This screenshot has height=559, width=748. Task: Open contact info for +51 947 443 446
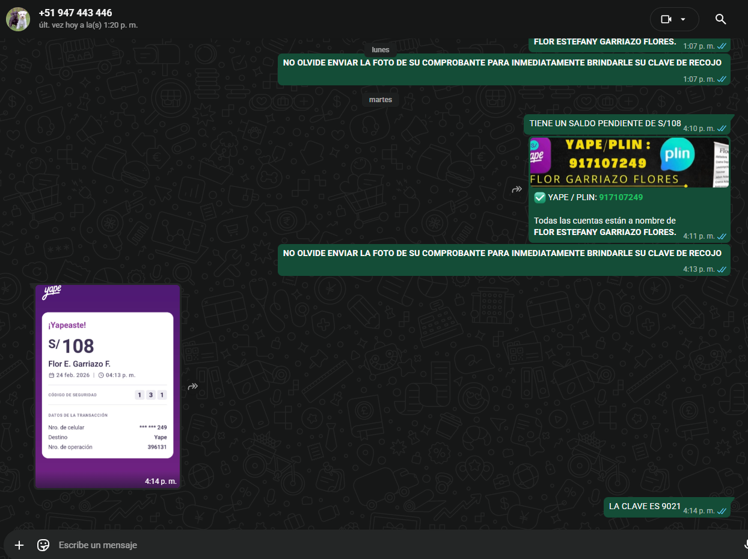(75, 13)
